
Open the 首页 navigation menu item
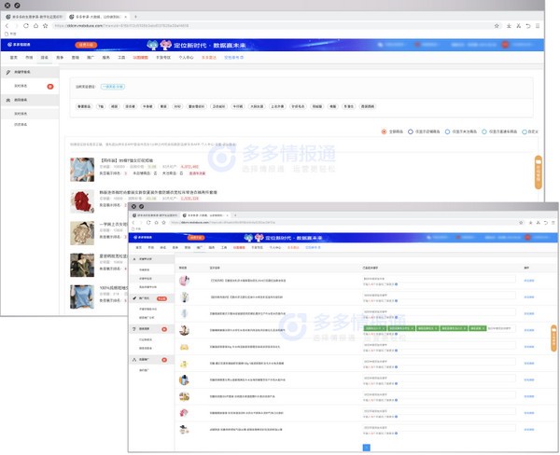13,57
